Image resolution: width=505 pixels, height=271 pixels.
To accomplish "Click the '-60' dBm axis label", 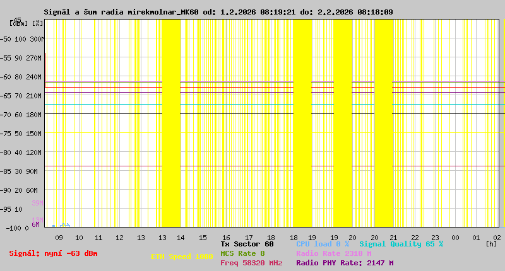I will click(6, 77).
